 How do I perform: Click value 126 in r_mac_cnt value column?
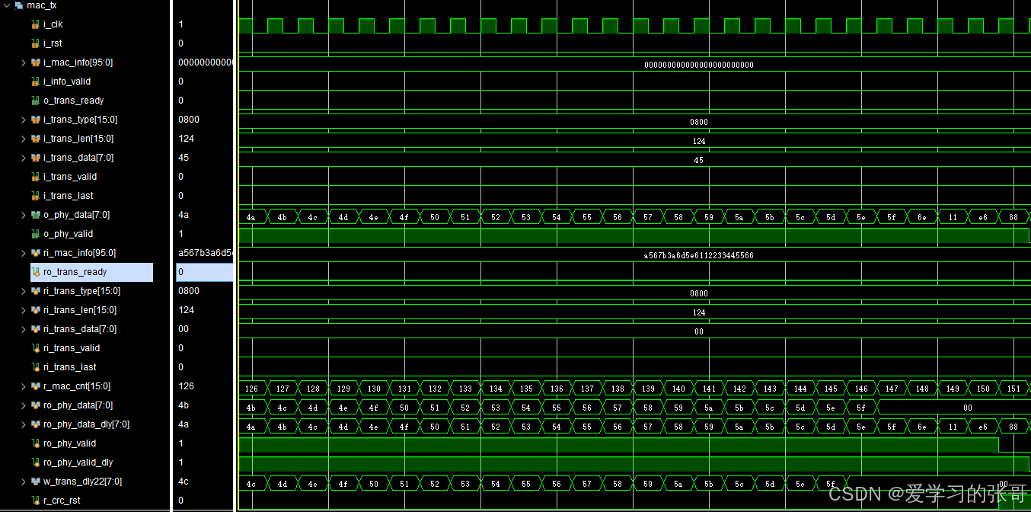[x=187, y=386]
